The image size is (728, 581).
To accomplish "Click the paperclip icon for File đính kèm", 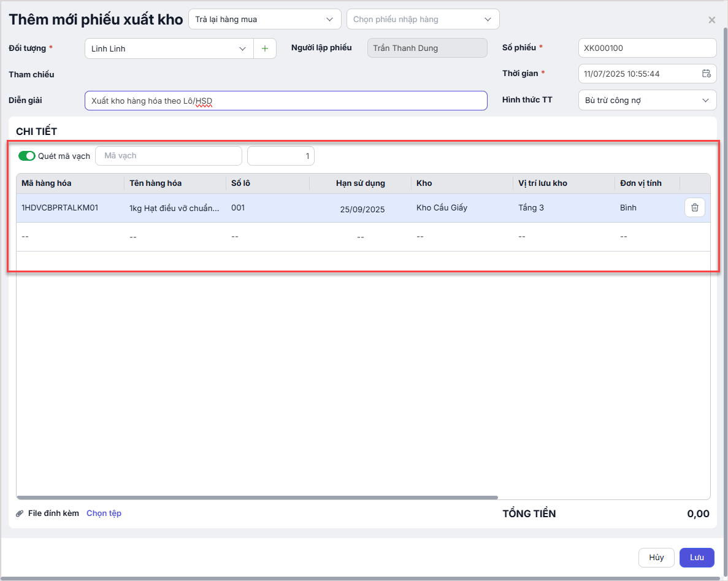I will tap(20, 513).
